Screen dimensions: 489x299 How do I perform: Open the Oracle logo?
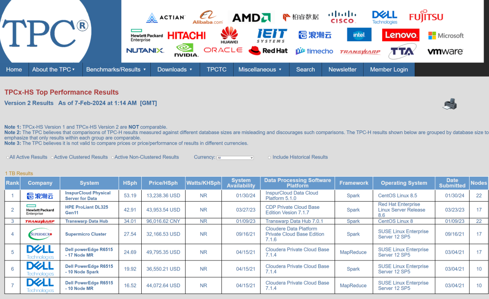click(223, 50)
